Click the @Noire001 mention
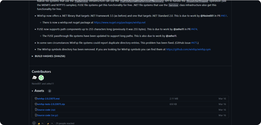The width and height of the screenshot is (261, 125). coord(207,16)
